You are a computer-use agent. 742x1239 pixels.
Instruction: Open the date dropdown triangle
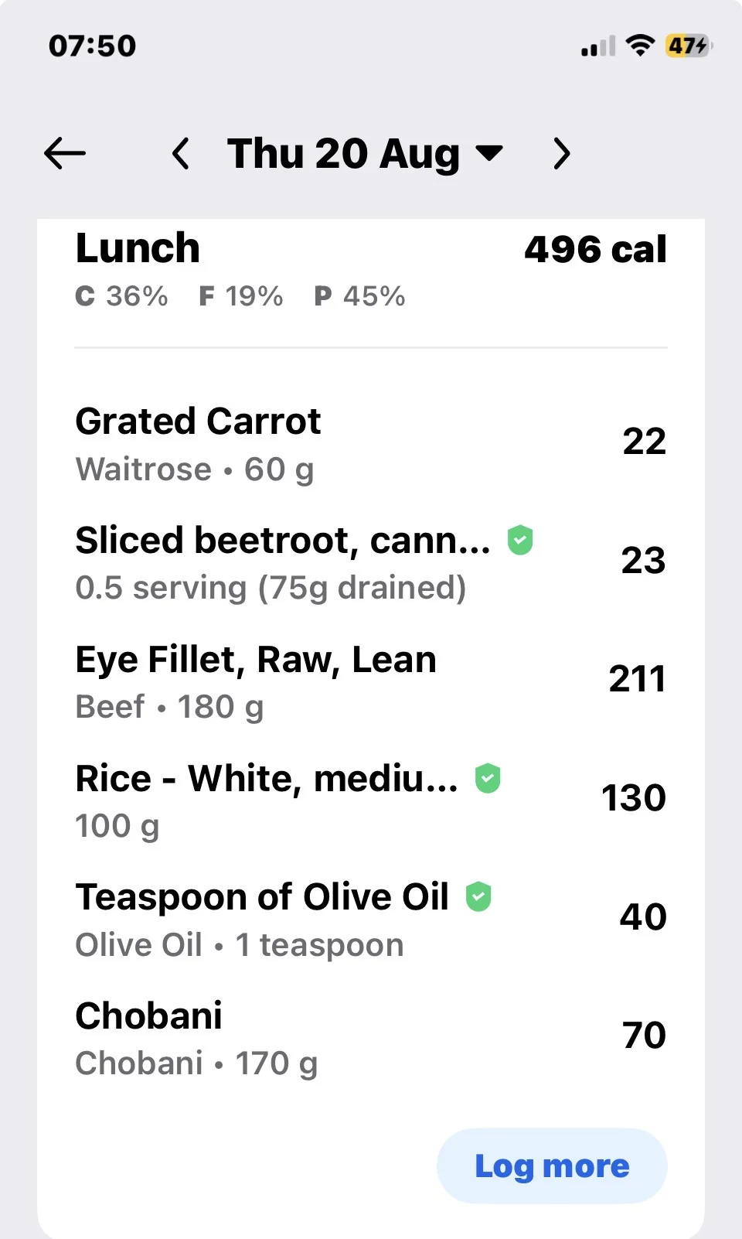[x=489, y=152]
